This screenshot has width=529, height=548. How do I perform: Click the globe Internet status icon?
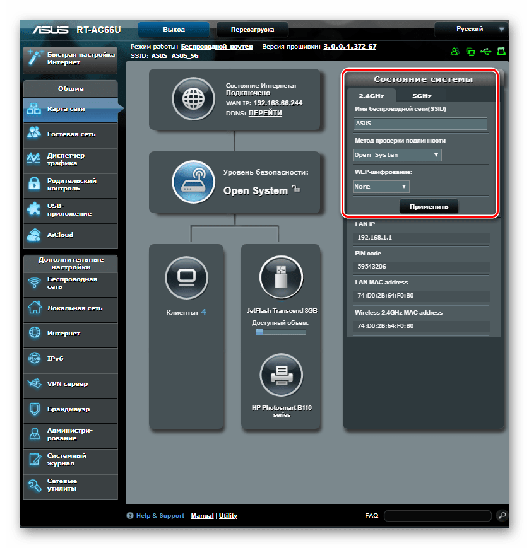194,100
